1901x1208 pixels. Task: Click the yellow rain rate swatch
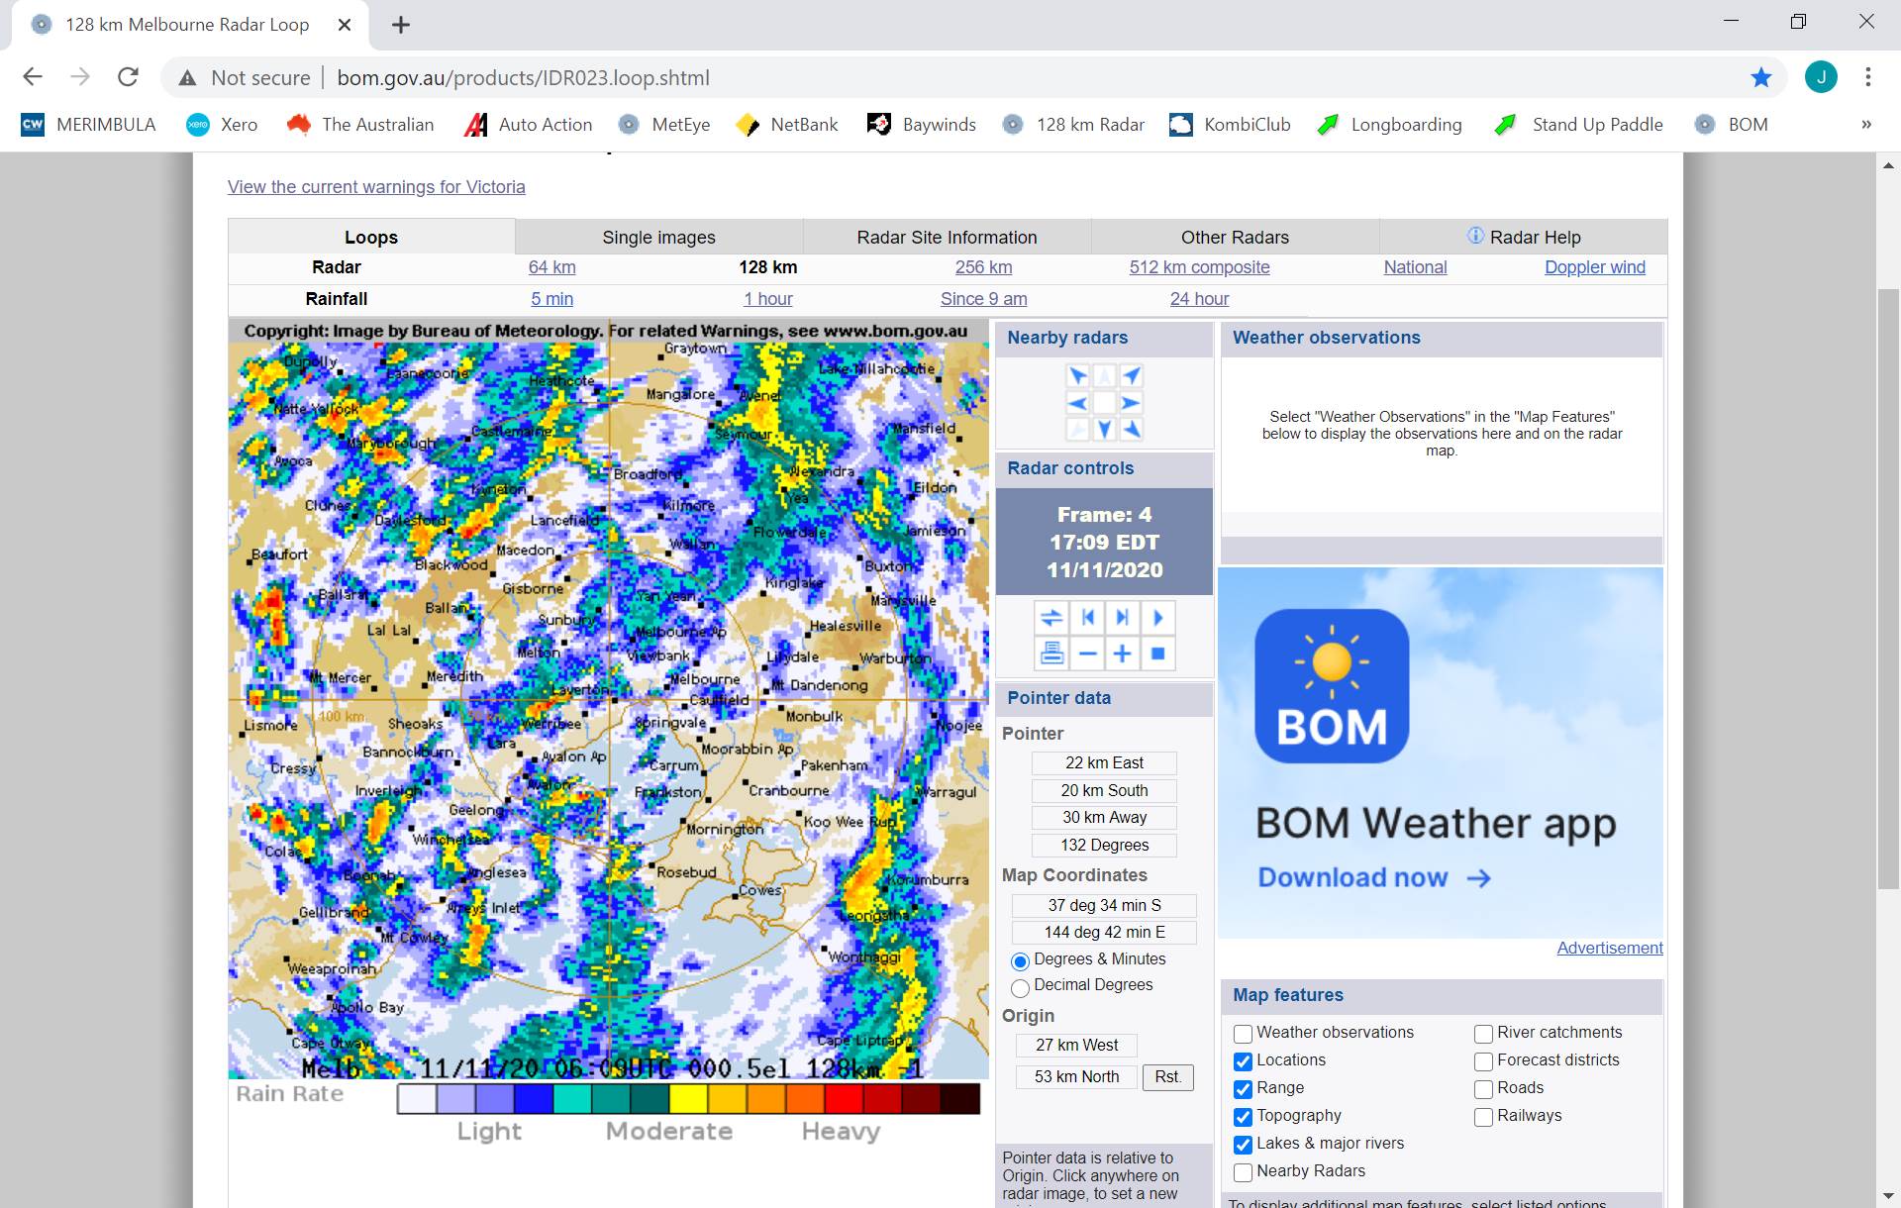pos(688,1099)
